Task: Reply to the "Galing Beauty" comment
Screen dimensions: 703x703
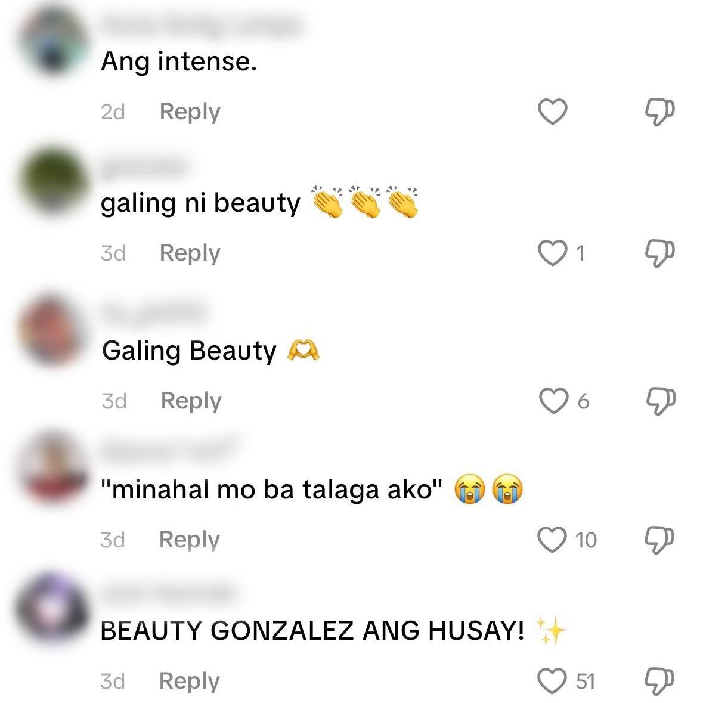Action: 191,401
